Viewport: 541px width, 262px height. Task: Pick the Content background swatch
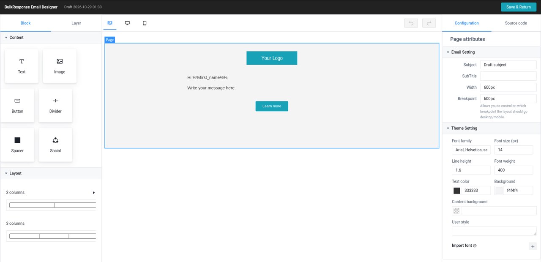click(456, 211)
